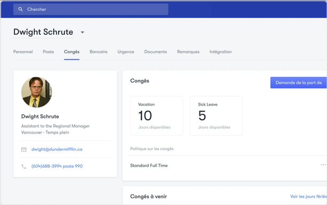Go to the Bancaire tab
327x205 pixels.
pos(98,52)
